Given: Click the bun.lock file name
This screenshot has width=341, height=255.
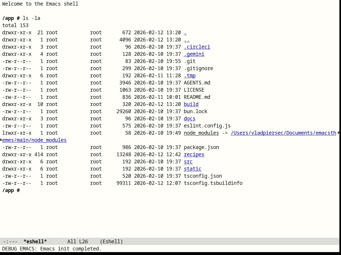Looking at the screenshot, I should 196,112.
